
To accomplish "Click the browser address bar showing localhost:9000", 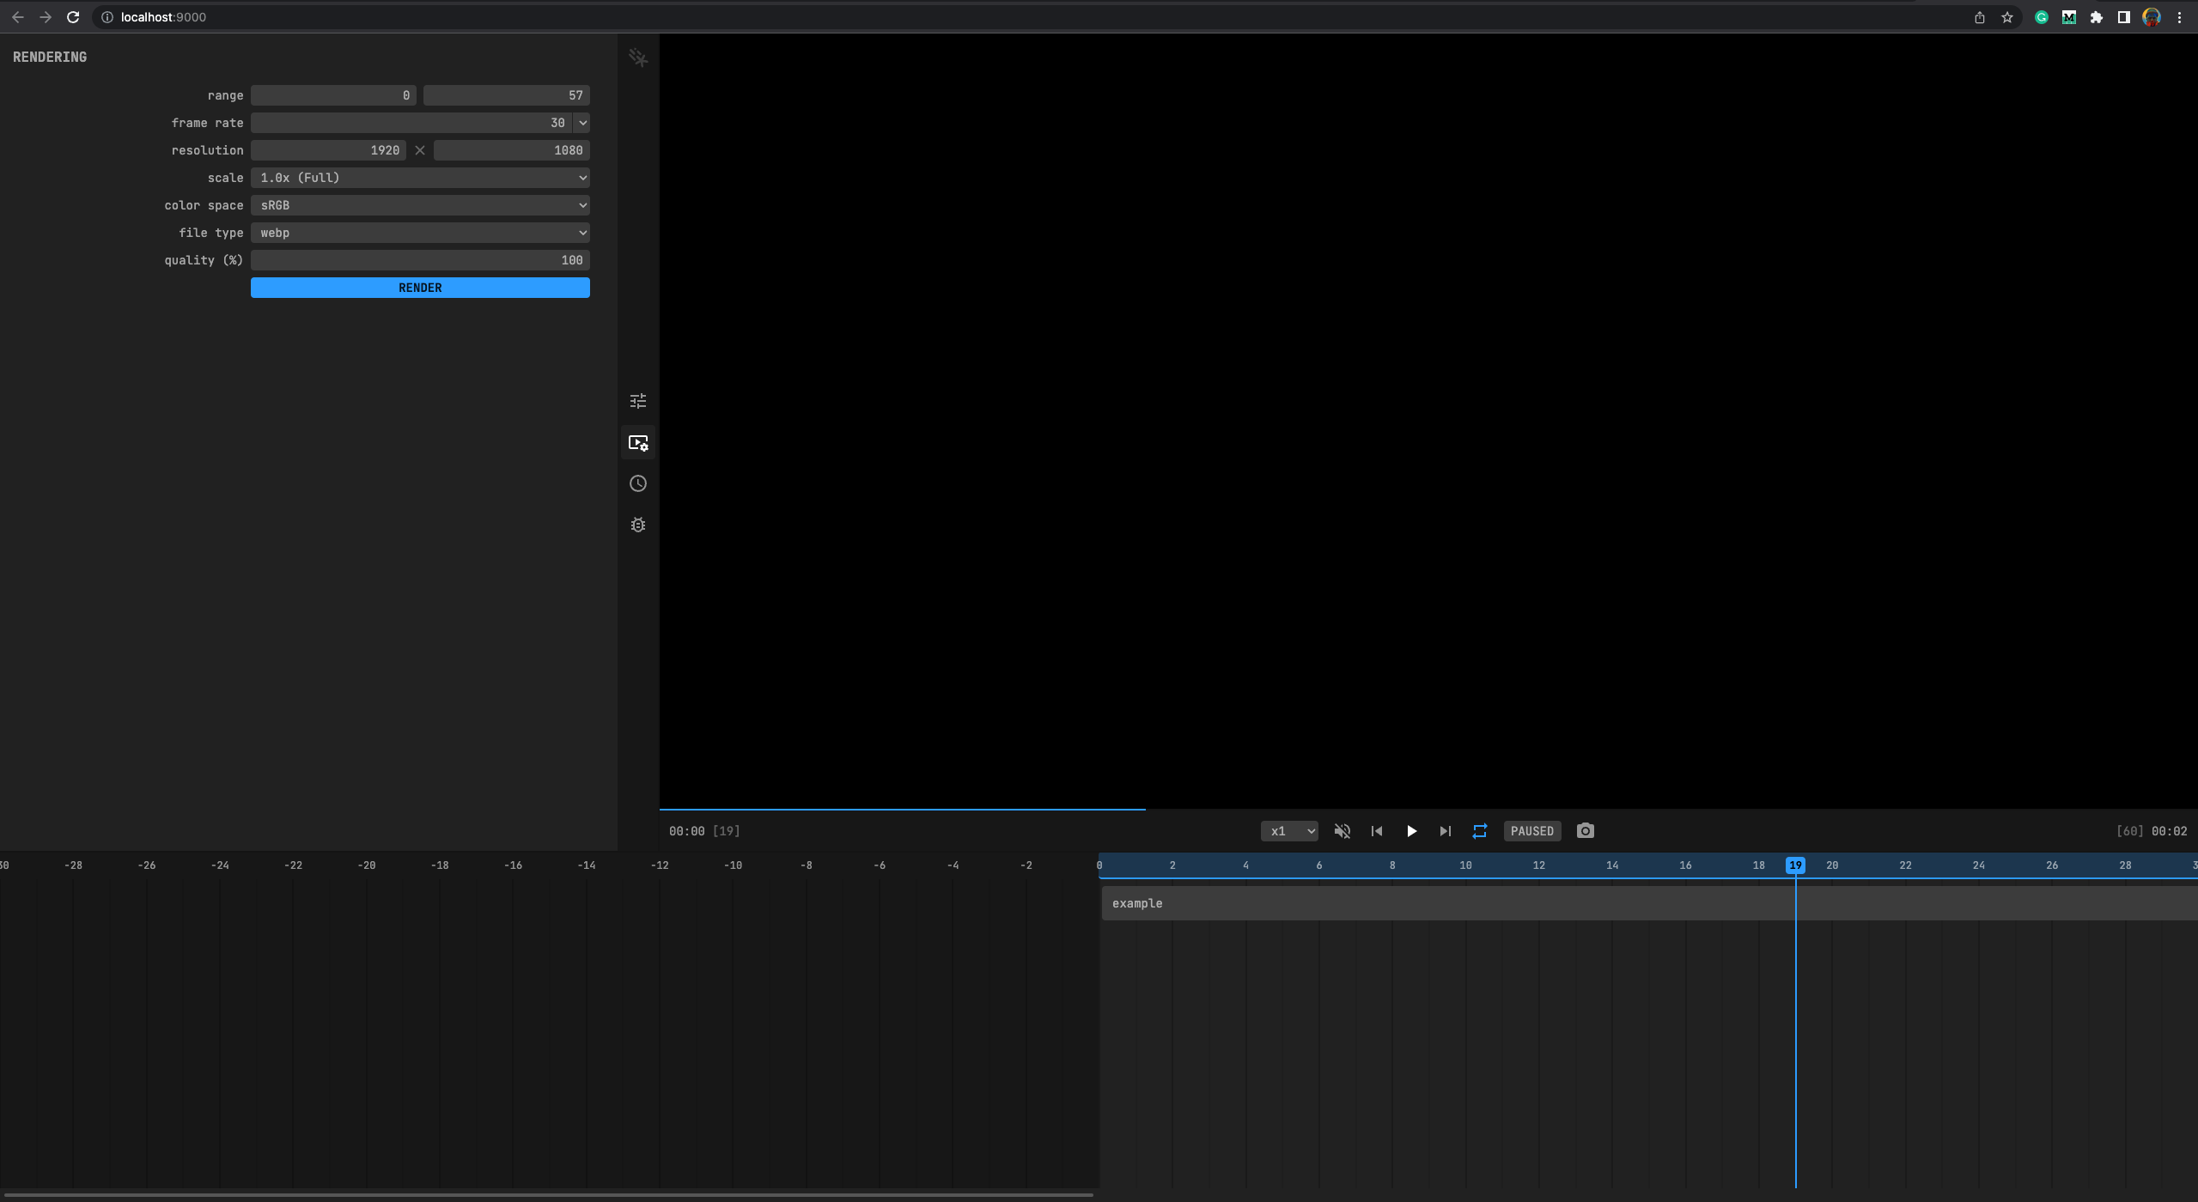I will tap(162, 16).
